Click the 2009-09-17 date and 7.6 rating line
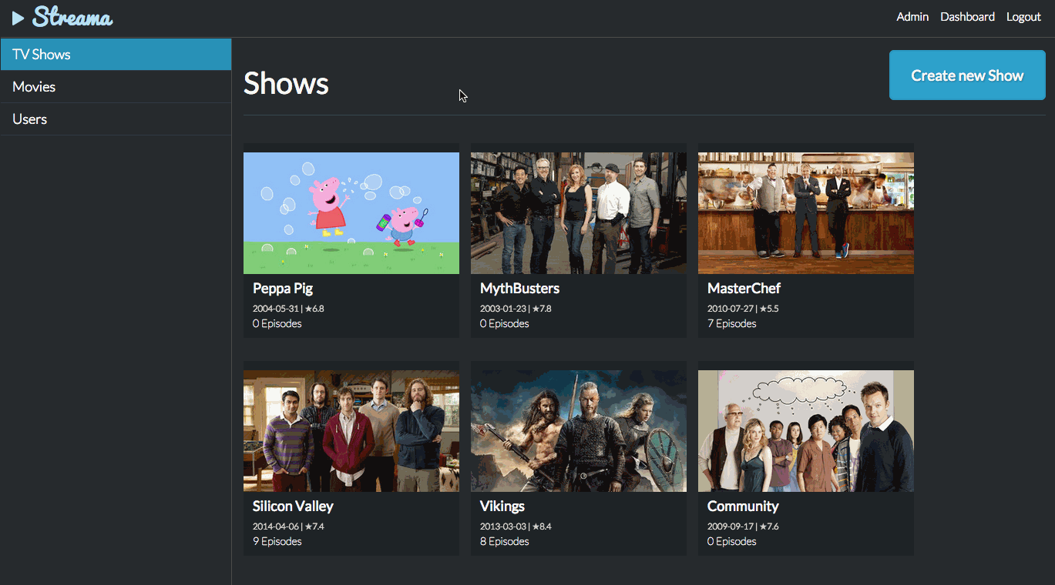This screenshot has width=1055, height=585. click(x=743, y=526)
